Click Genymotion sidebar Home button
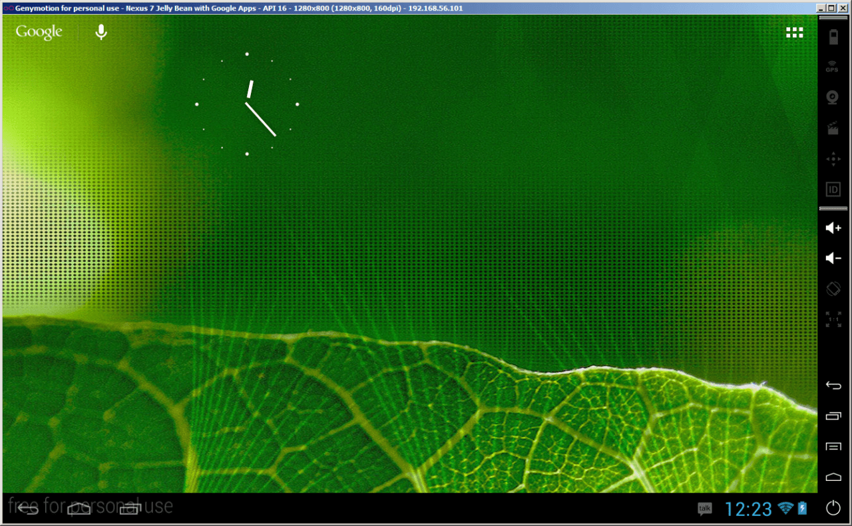The height and width of the screenshot is (526, 852). (833, 477)
